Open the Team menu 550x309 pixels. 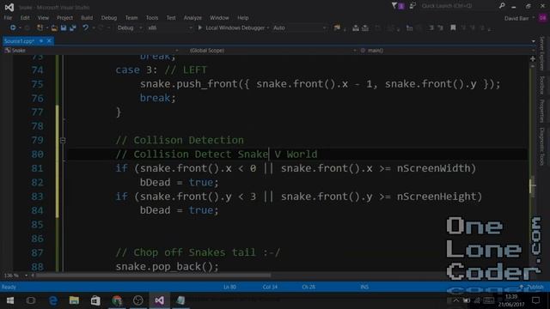[131, 17]
